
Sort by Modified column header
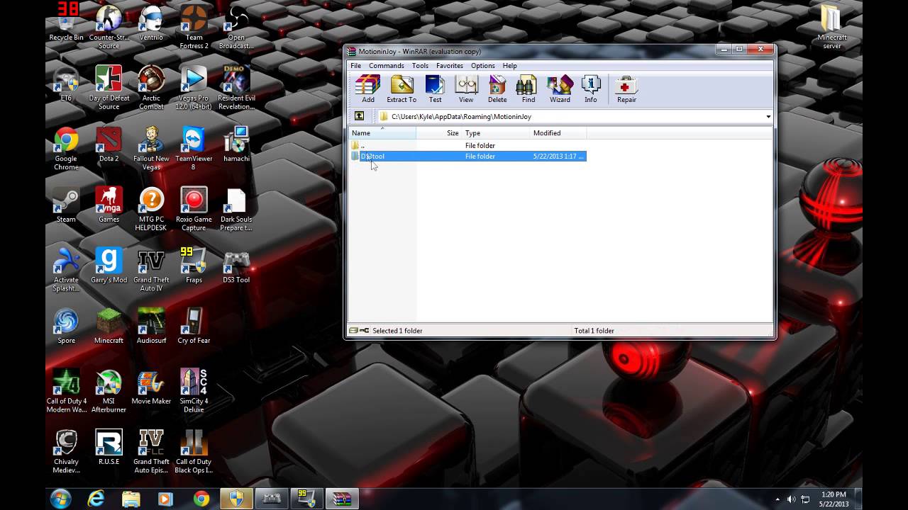(558, 133)
